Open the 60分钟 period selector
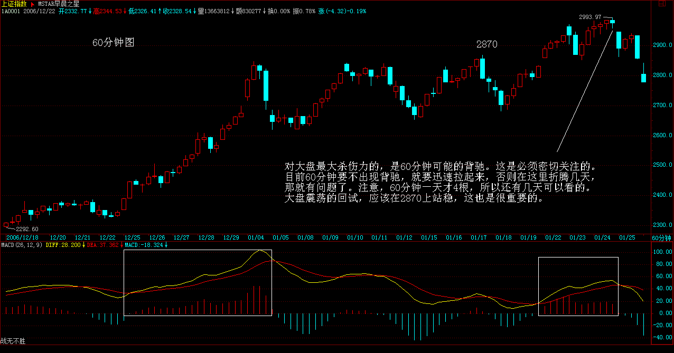This screenshot has height=353, width=674. click(661, 238)
